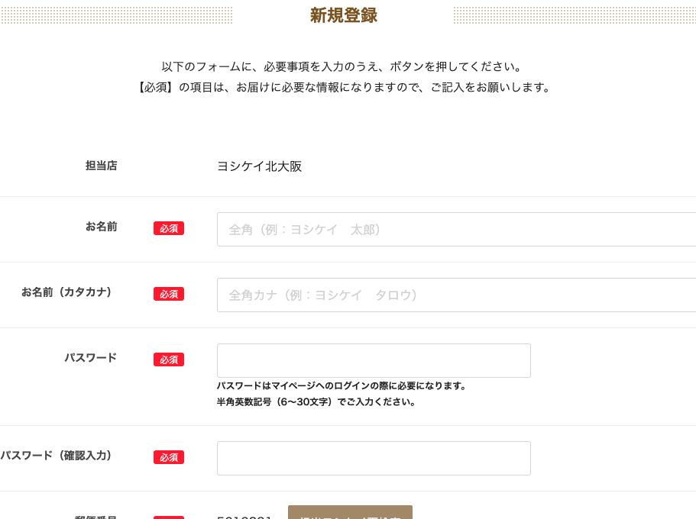This screenshot has height=519, width=696.
Task: Click the お名前 full-width name input field
Action: (x=456, y=229)
